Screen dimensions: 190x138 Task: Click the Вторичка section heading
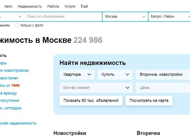click(x=148, y=133)
